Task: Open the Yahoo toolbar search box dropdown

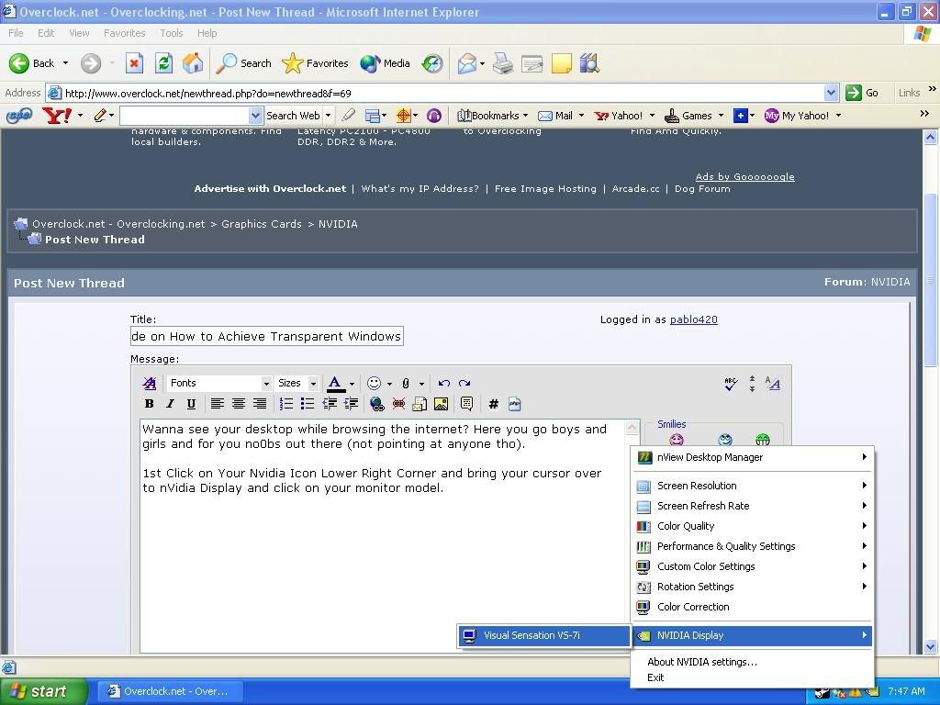Action: [x=255, y=115]
